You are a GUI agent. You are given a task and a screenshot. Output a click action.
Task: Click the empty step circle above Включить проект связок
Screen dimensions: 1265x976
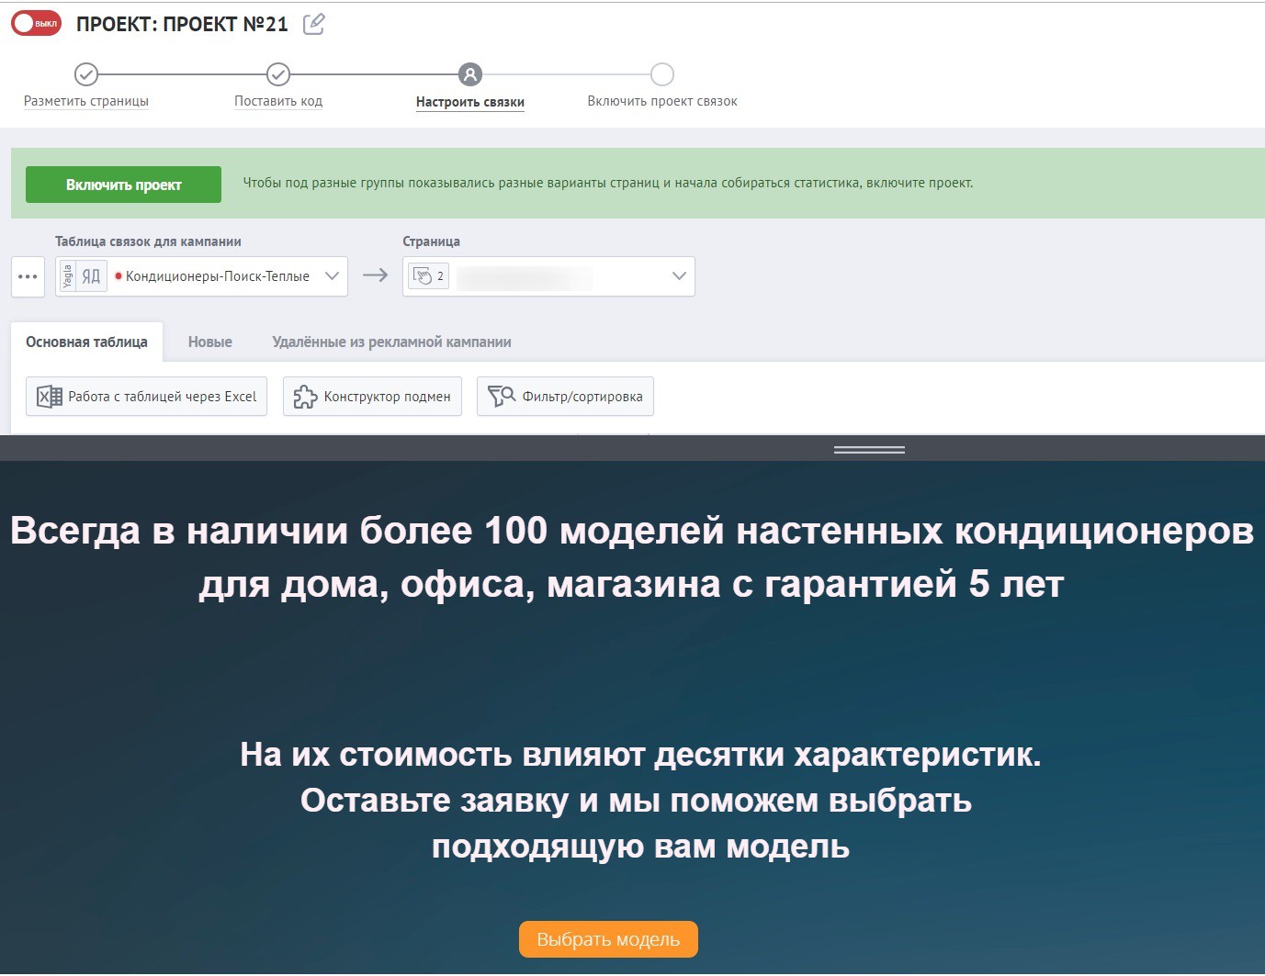pos(662,74)
